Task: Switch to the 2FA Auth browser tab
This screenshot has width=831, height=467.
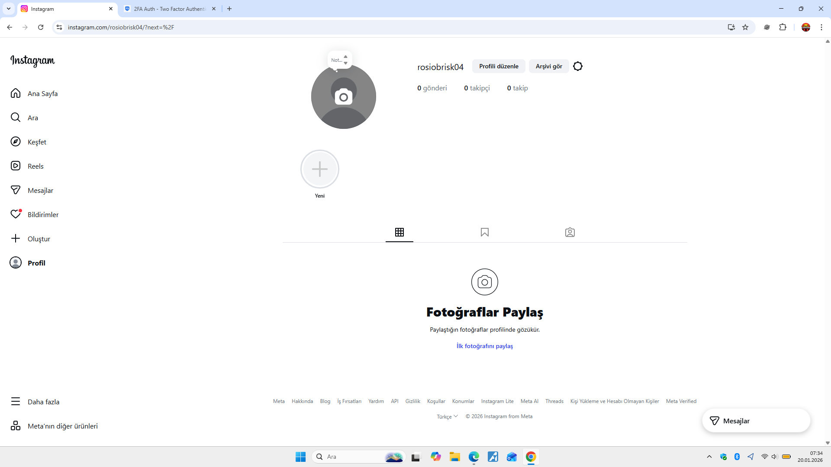Action: pos(169,9)
